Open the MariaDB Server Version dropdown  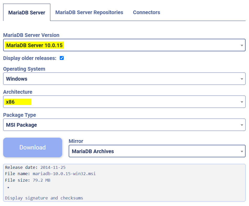124,45
